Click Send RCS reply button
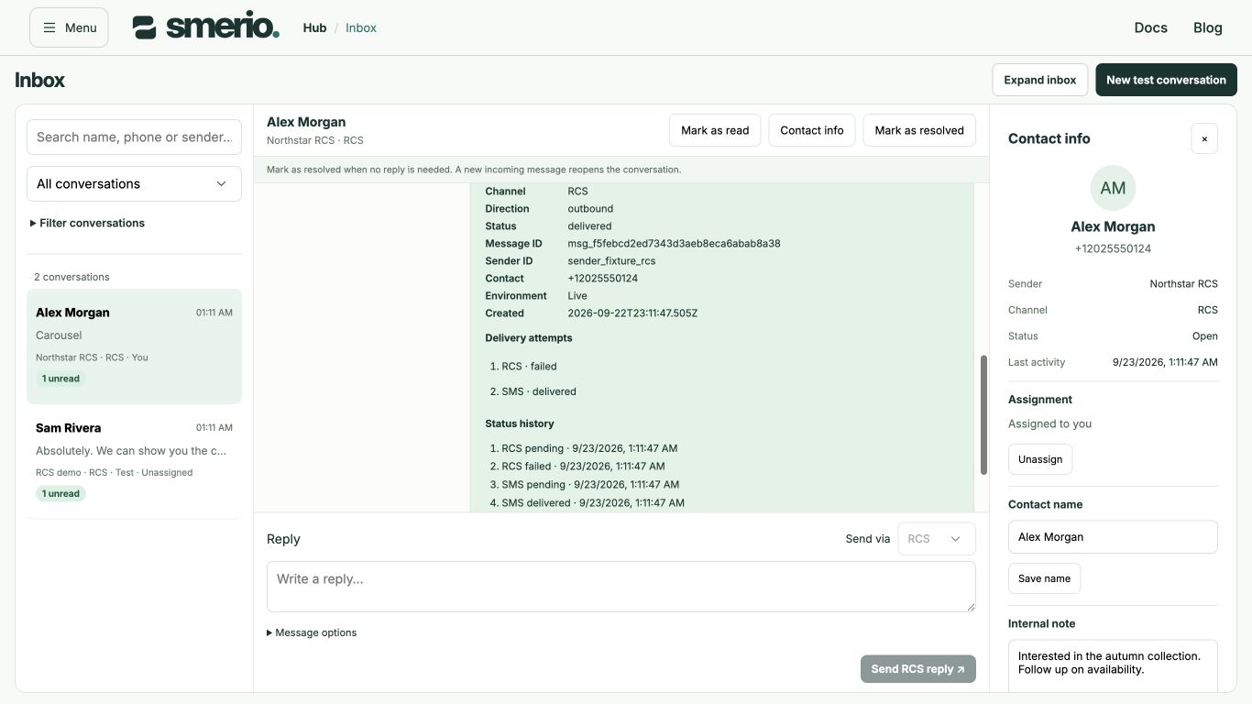This screenshot has height=704, width=1252. coord(917,669)
